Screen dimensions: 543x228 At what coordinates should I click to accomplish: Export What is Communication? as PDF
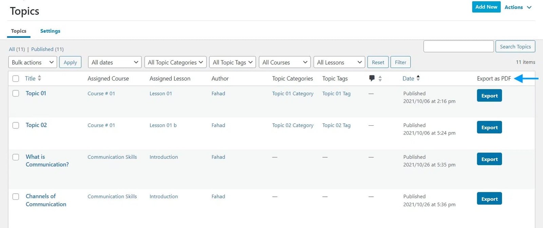click(x=489, y=159)
